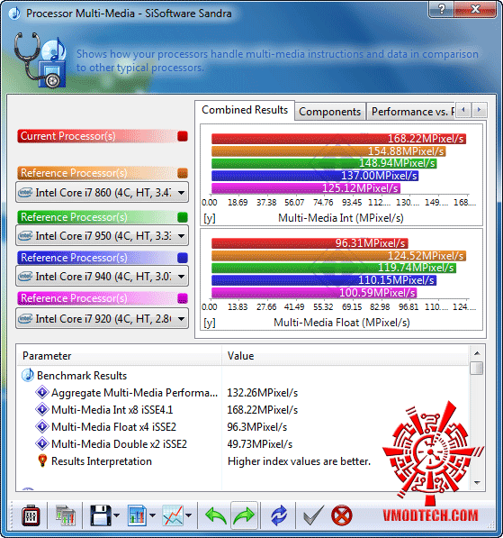The image size is (503, 538).
Task: Select the Benchmark Results row
Action: (x=243, y=376)
